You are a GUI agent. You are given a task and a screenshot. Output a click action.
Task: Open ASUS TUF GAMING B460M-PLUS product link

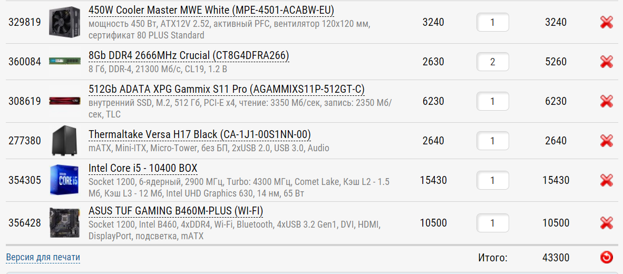click(176, 211)
